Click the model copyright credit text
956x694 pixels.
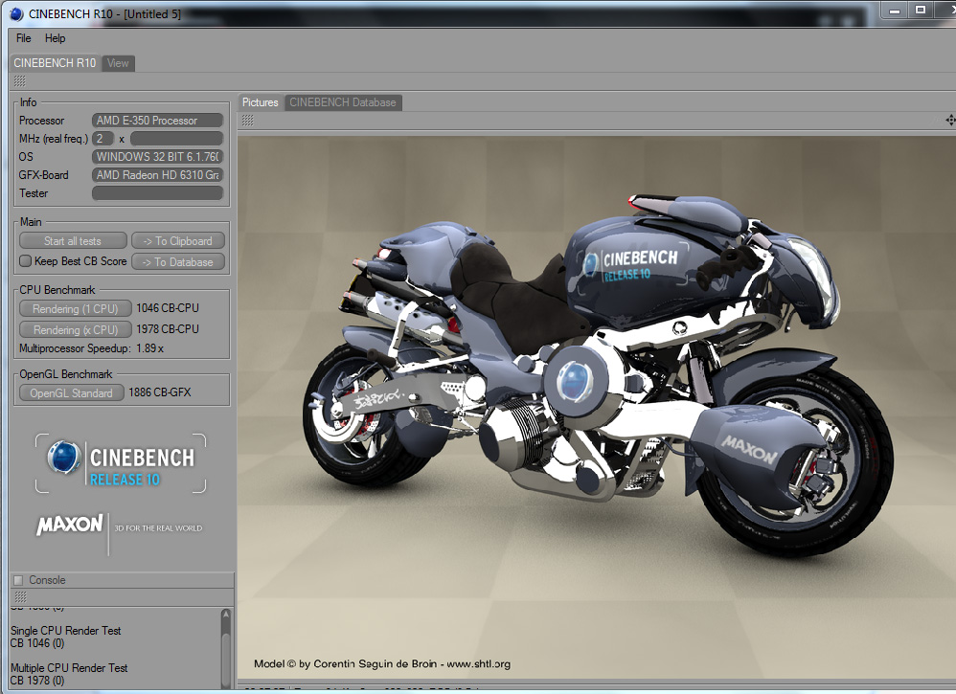click(382, 664)
